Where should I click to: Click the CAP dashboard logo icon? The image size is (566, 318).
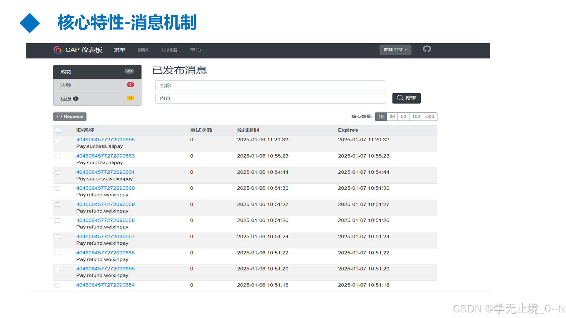coord(58,50)
